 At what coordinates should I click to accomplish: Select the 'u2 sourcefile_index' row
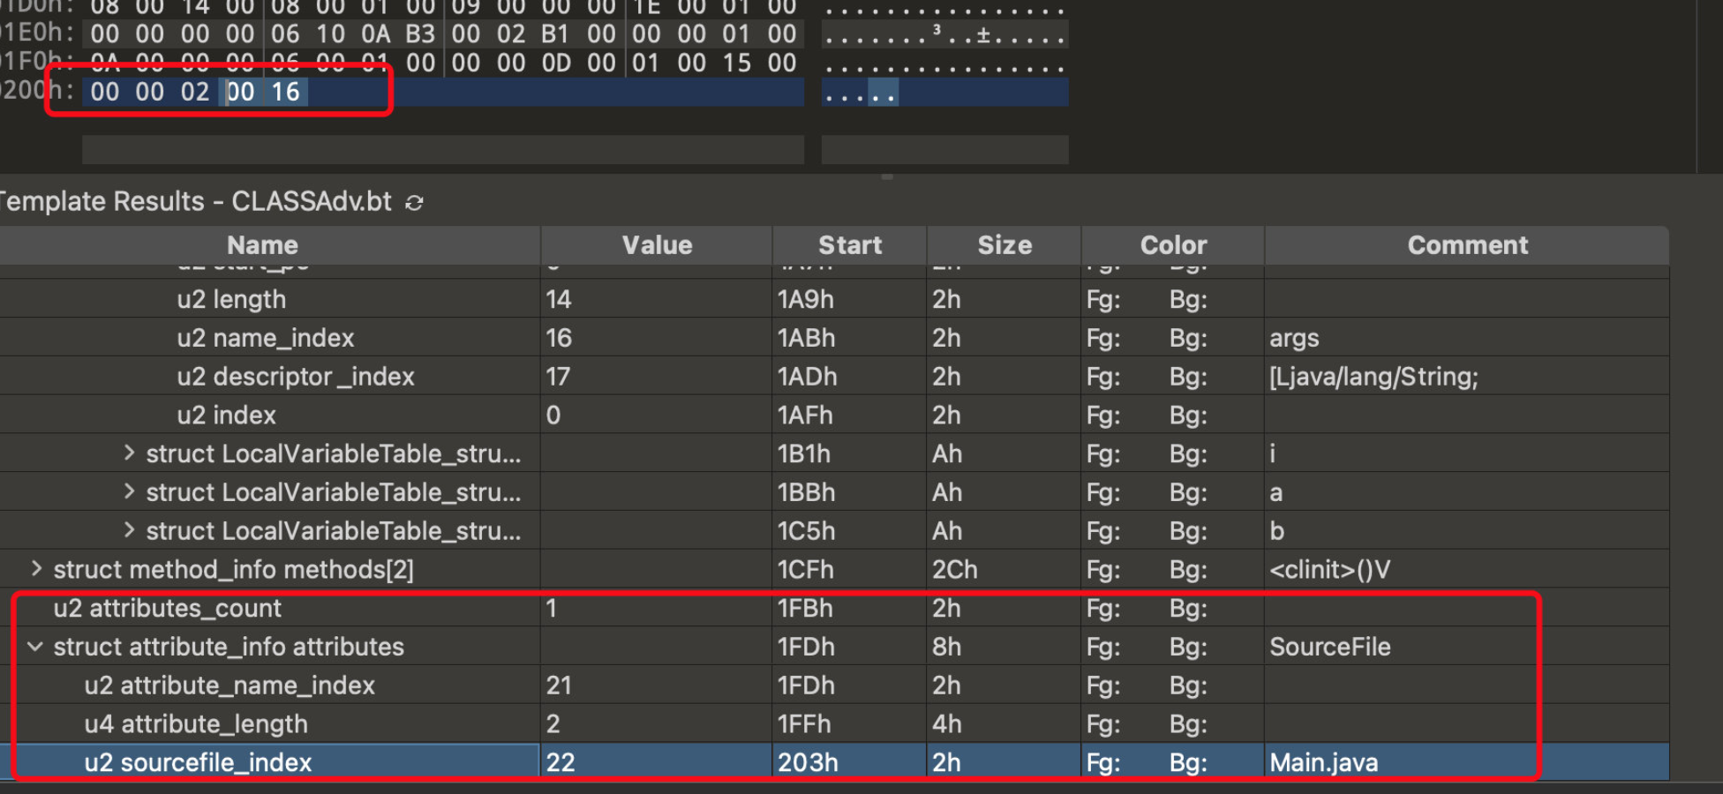[834, 762]
